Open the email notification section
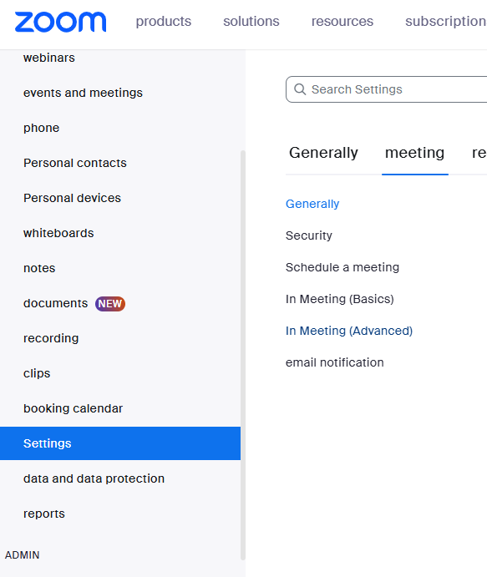Screen dimensions: 487x577 335,362
